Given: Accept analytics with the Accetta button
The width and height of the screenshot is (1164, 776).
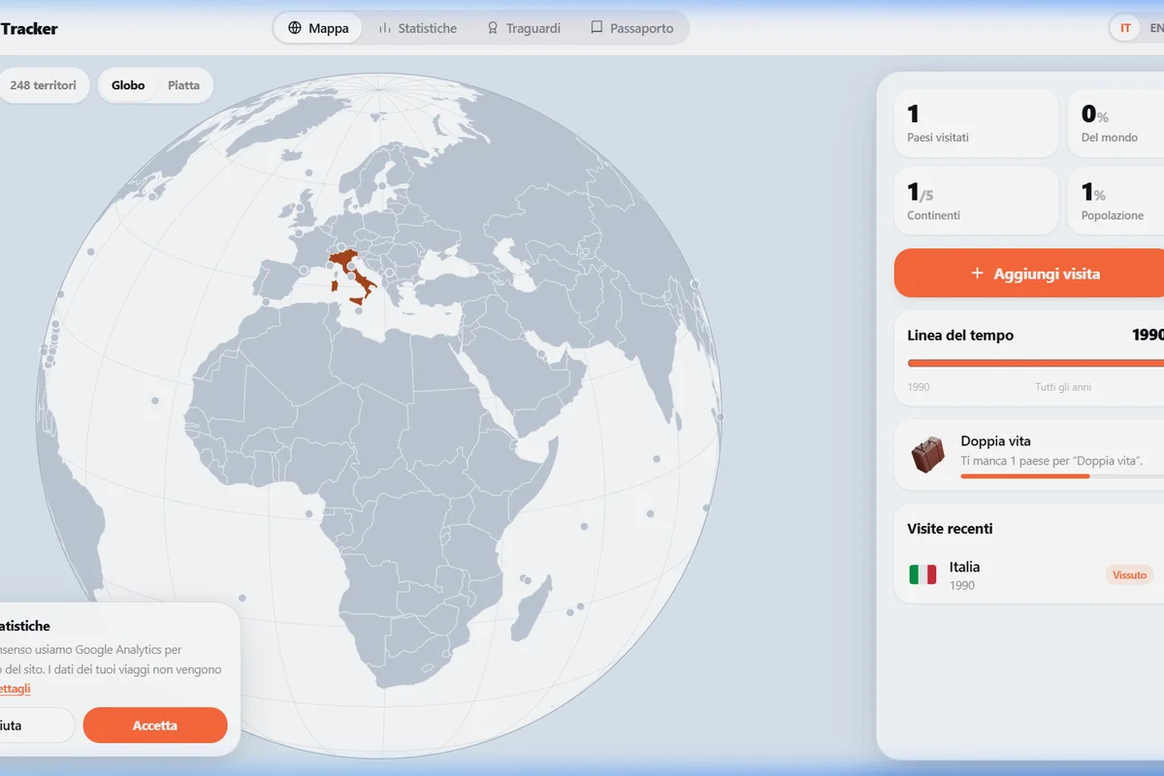Looking at the screenshot, I should [x=155, y=725].
